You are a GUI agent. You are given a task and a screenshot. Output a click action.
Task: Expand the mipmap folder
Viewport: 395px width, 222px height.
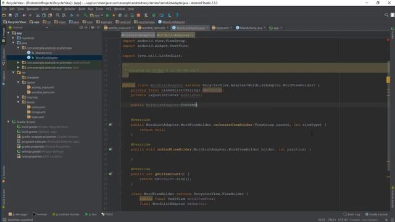19,97
